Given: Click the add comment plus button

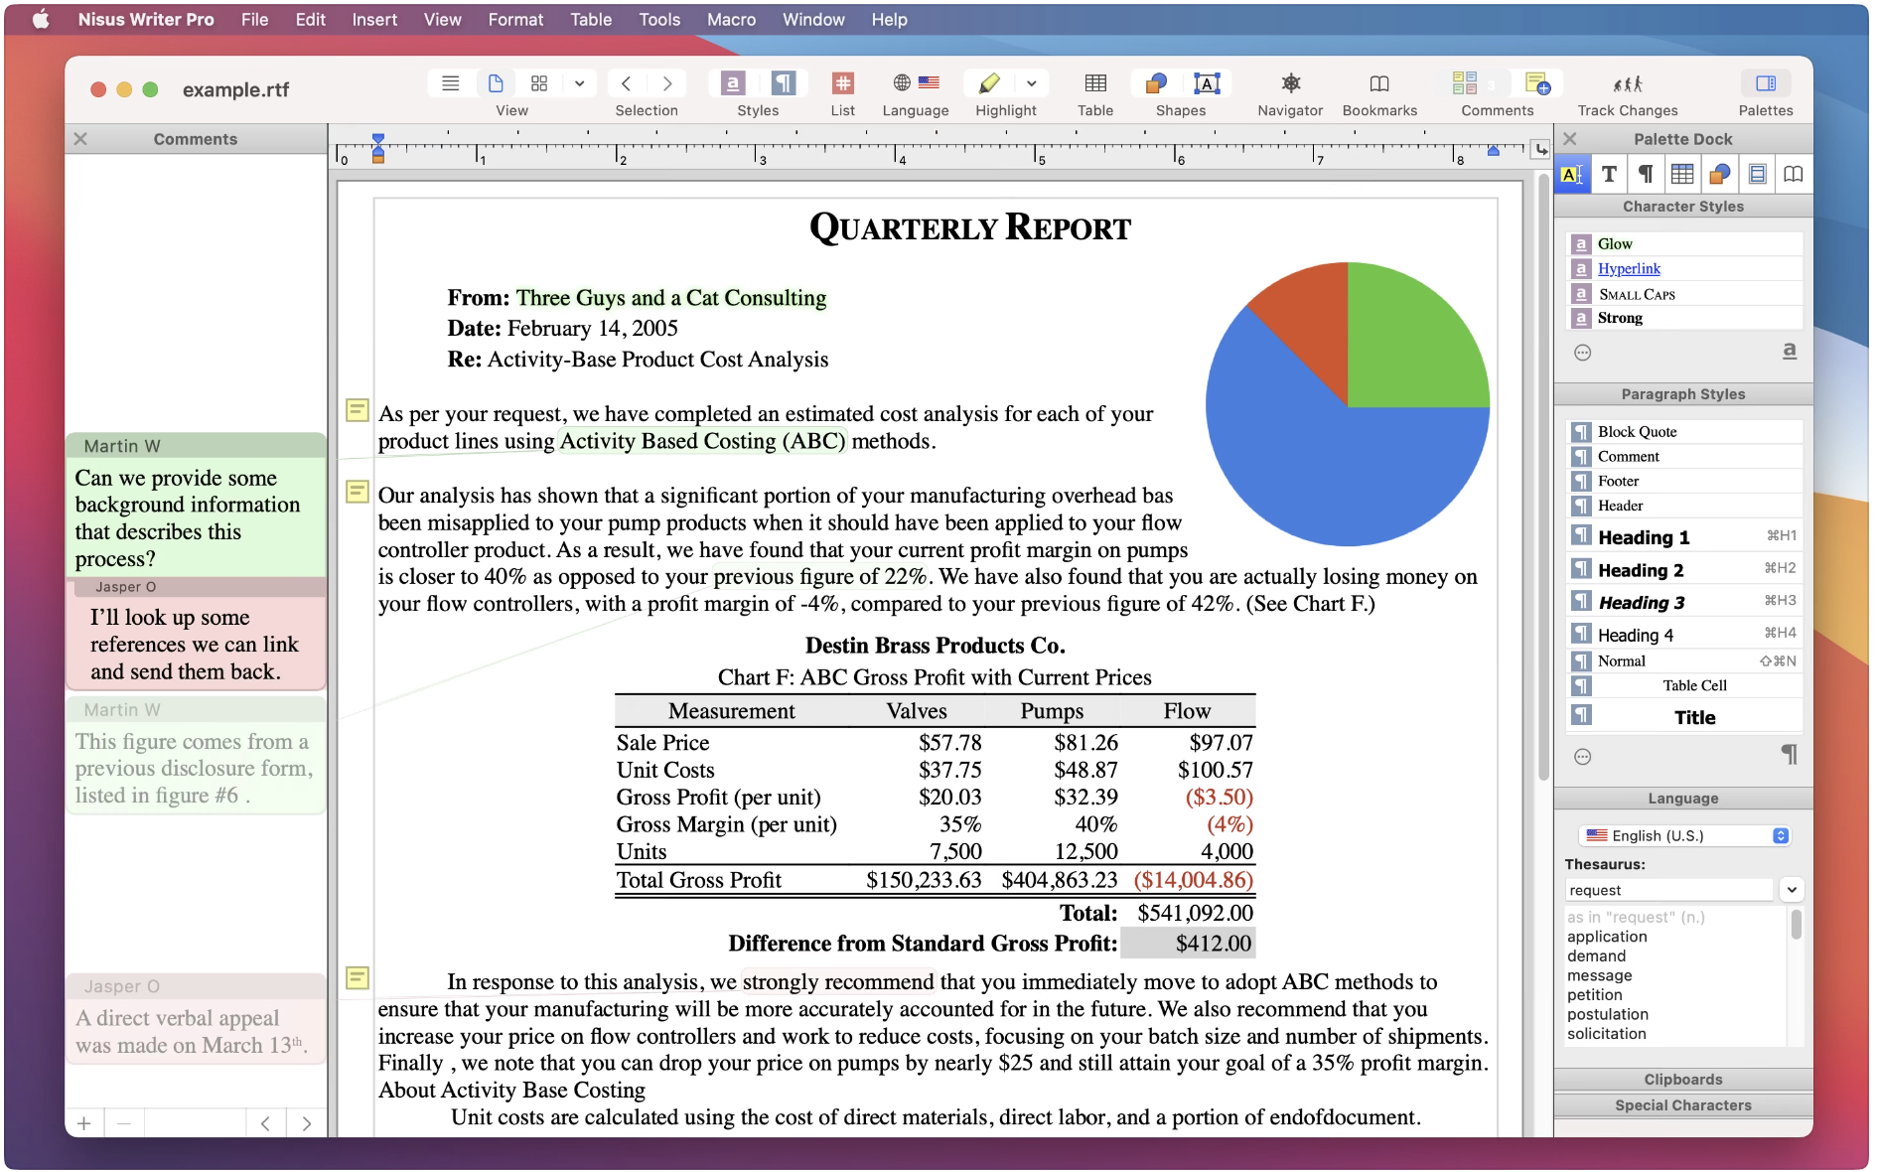Looking at the screenshot, I should (x=84, y=1123).
